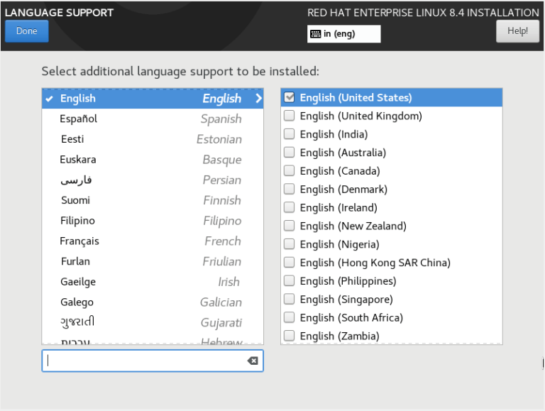
Task: Click the Done button
Action: coord(27,31)
